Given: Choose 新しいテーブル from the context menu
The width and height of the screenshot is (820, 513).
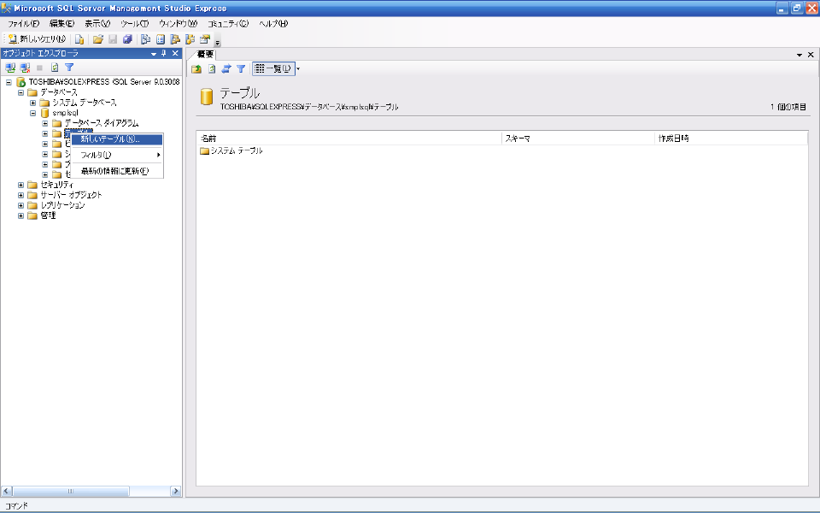Looking at the screenshot, I should [117, 139].
